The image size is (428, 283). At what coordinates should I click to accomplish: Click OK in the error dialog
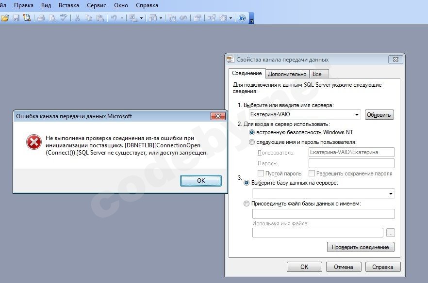(201, 180)
